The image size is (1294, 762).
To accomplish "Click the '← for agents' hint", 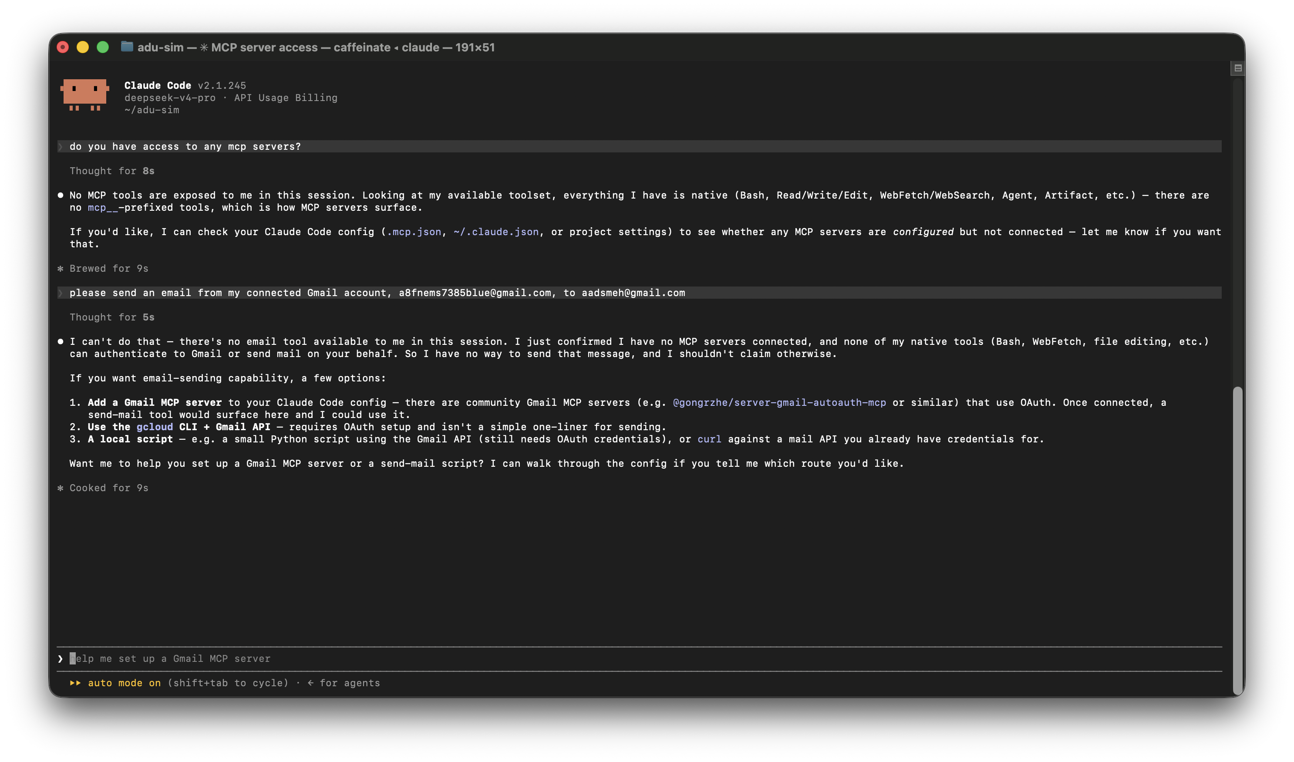I will [x=344, y=683].
